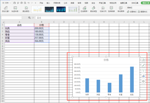The image size is (150, 103).
Task: Open the Name Box dropdown arrow
Action: pos(21,18)
